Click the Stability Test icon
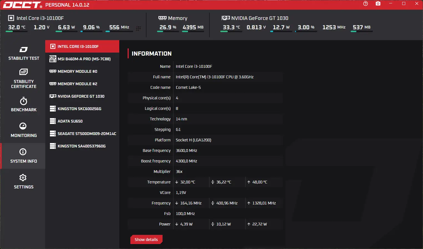This screenshot has height=249, width=423. pos(24,50)
